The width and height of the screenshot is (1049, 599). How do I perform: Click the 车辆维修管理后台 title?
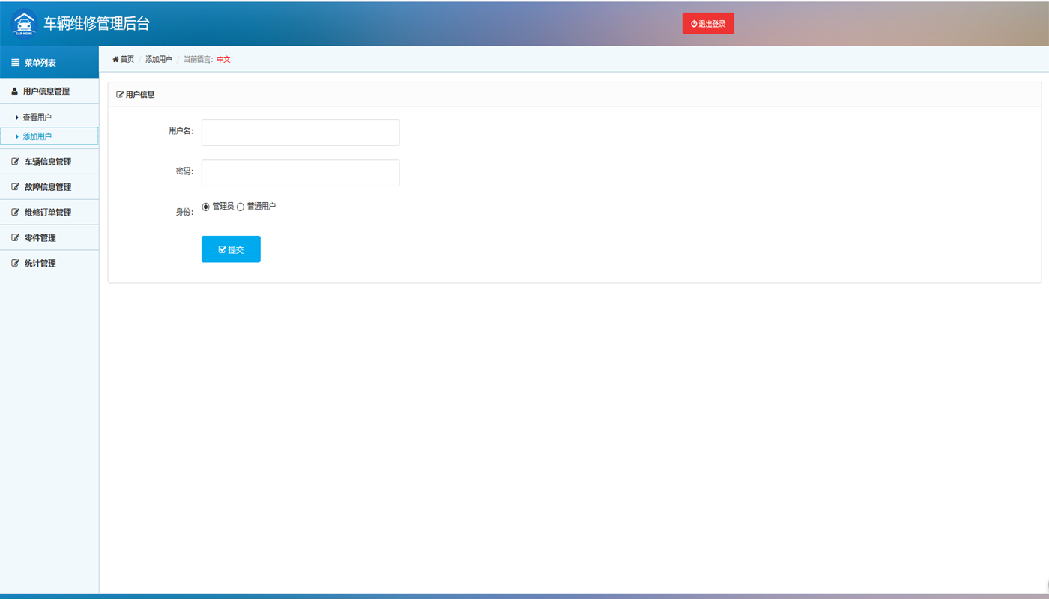97,23
